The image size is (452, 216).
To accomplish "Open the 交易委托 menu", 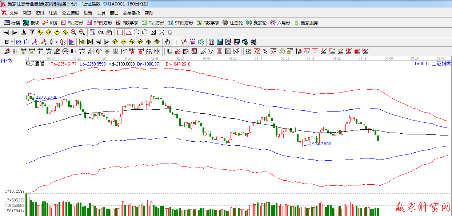I will click(131, 13).
